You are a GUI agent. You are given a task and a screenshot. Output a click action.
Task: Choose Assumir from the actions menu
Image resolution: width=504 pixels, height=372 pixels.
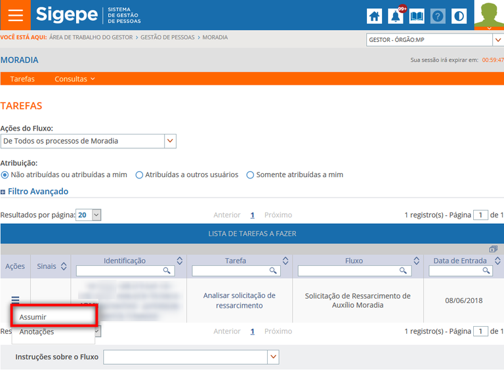(33, 317)
